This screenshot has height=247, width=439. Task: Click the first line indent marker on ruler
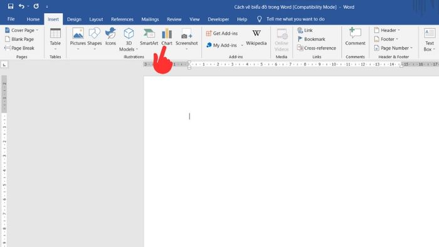coord(189,62)
